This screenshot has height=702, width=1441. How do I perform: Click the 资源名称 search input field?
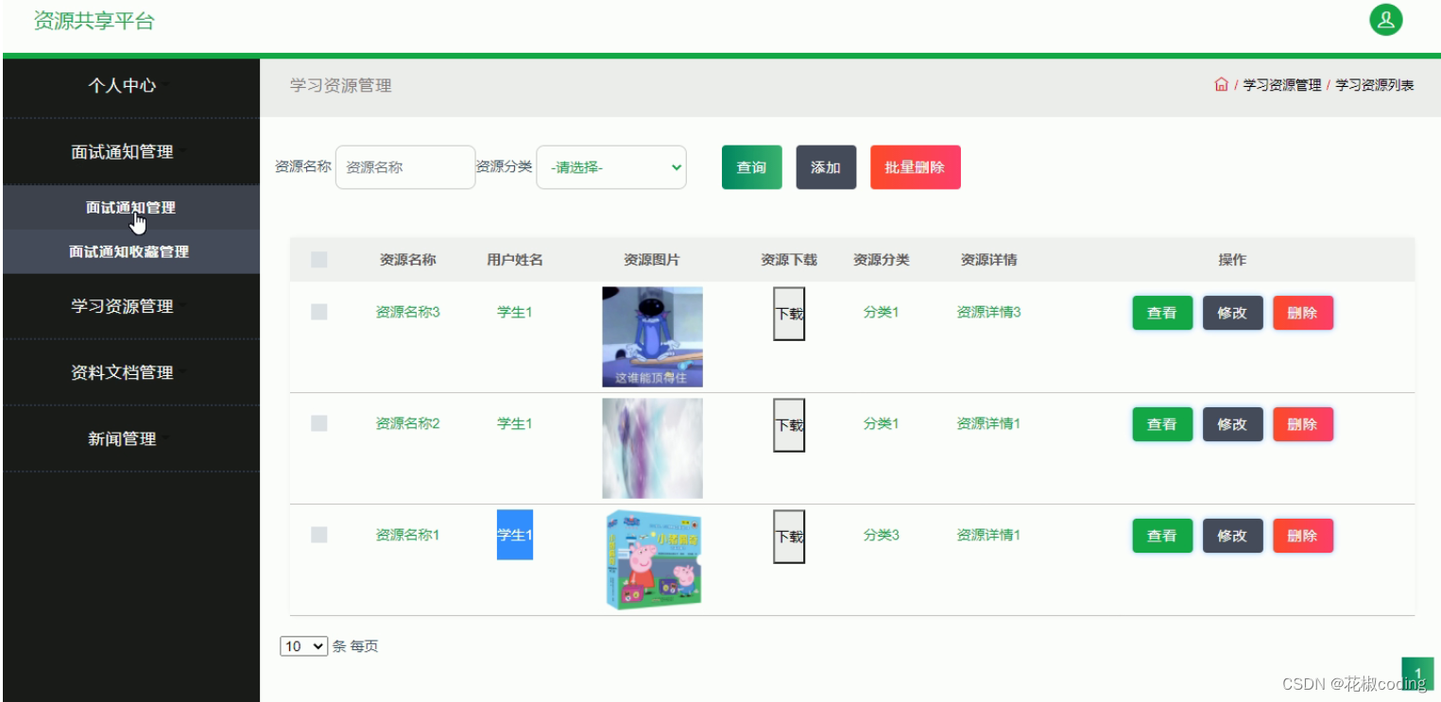pos(404,167)
